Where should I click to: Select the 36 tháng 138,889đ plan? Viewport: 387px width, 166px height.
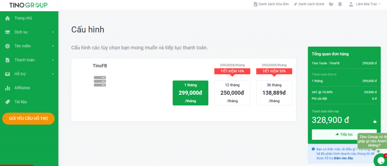tap(274, 93)
